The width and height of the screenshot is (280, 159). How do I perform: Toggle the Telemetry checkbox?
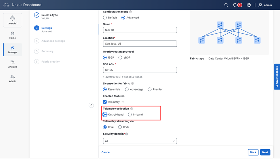point(105,102)
